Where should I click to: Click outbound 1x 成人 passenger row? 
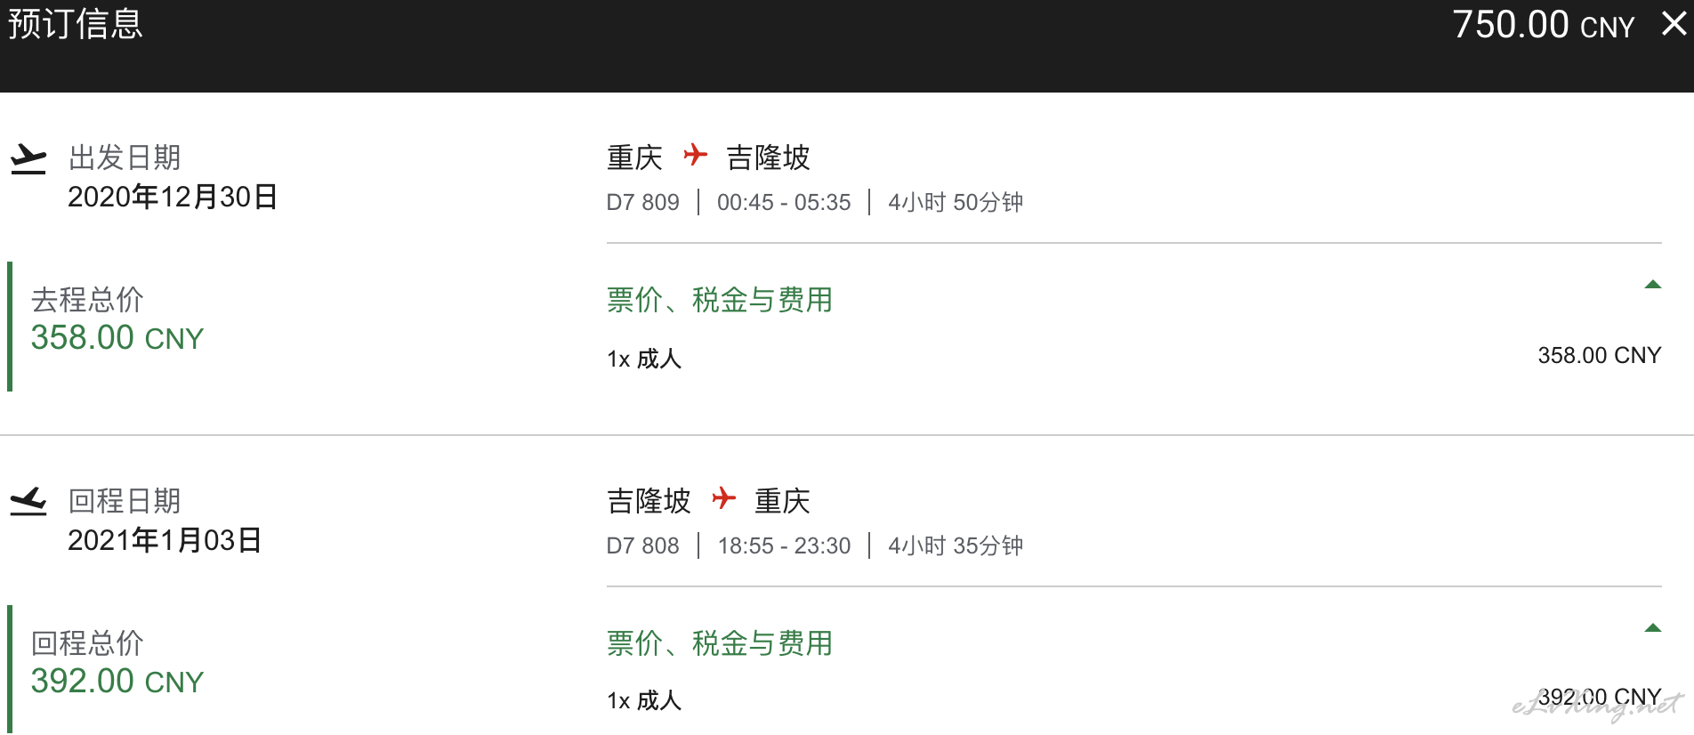point(1133,358)
